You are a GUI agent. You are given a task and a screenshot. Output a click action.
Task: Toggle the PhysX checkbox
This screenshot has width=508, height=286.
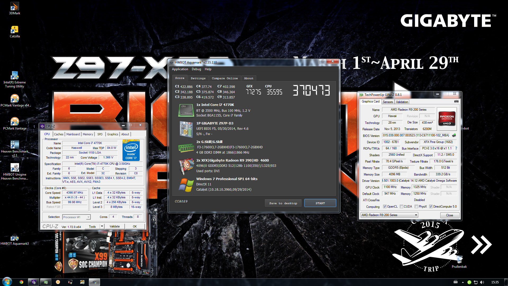[x=416, y=207]
